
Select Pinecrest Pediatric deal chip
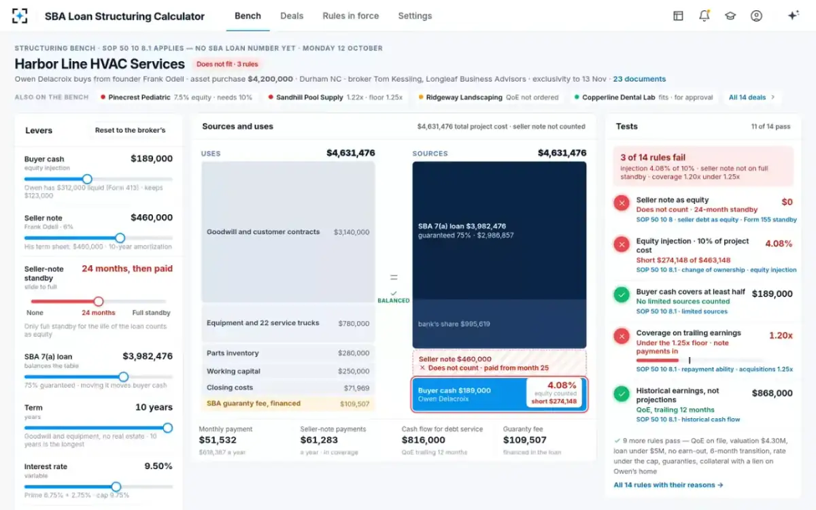(x=175, y=97)
